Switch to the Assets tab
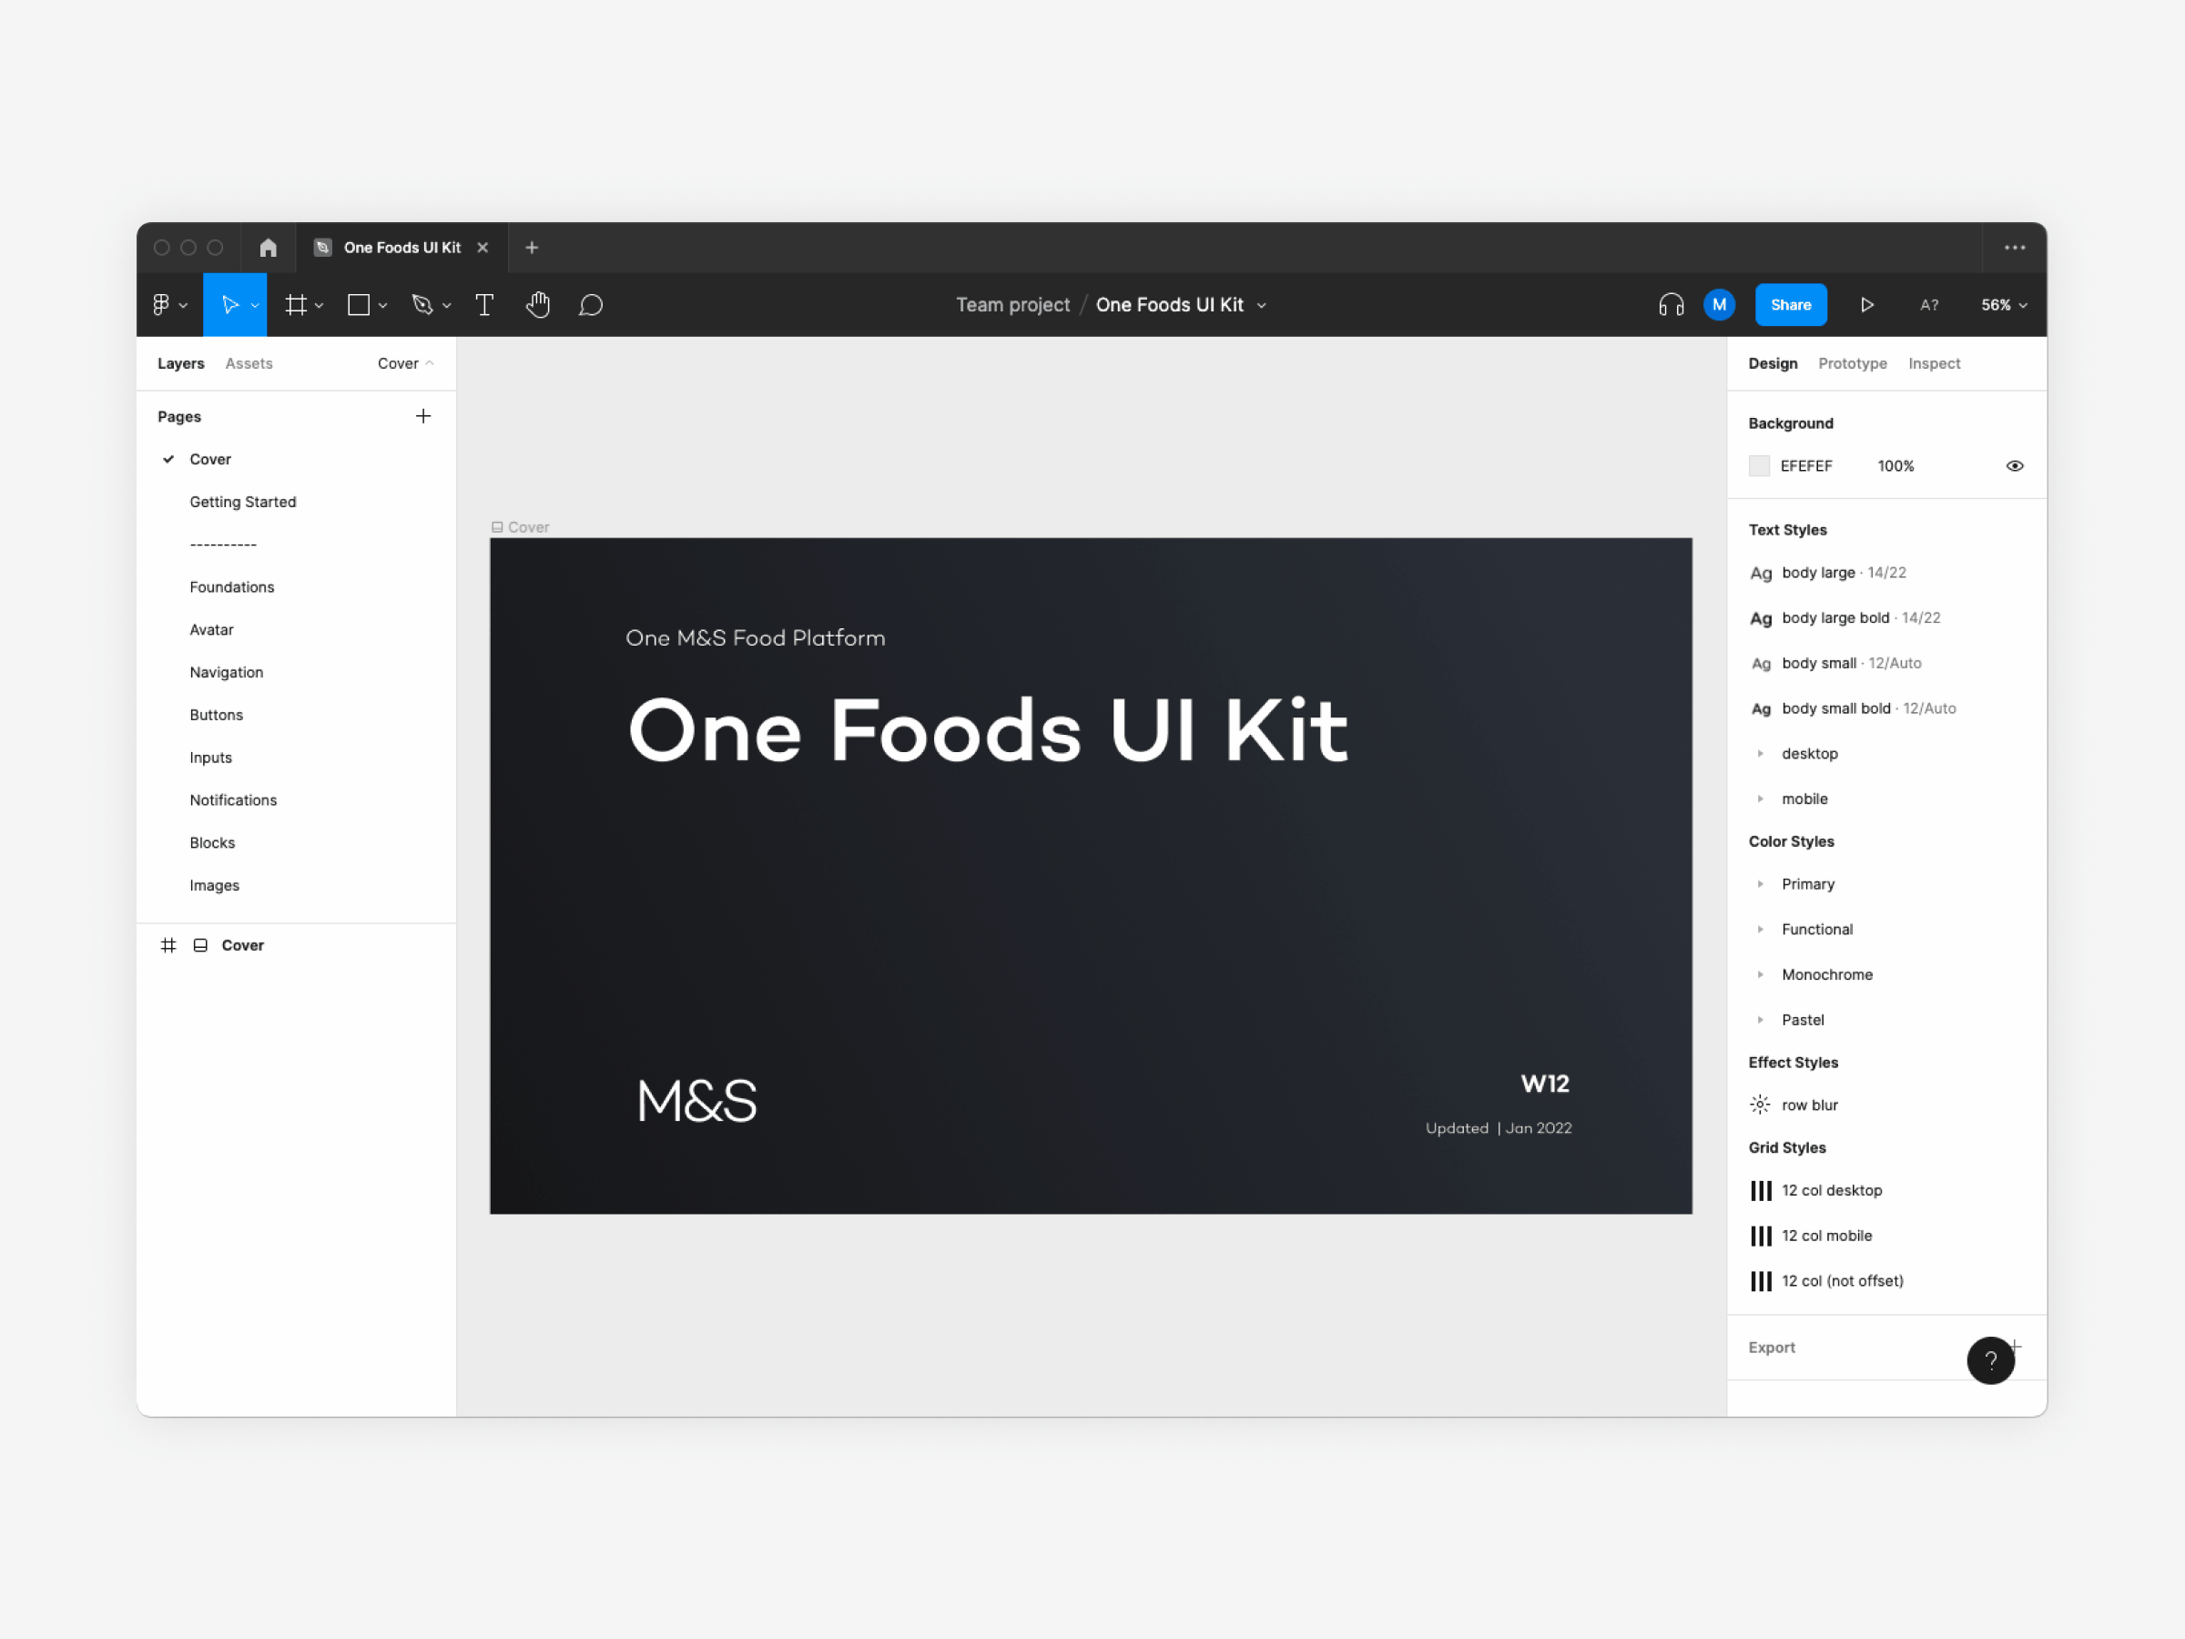 (x=249, y=362)
